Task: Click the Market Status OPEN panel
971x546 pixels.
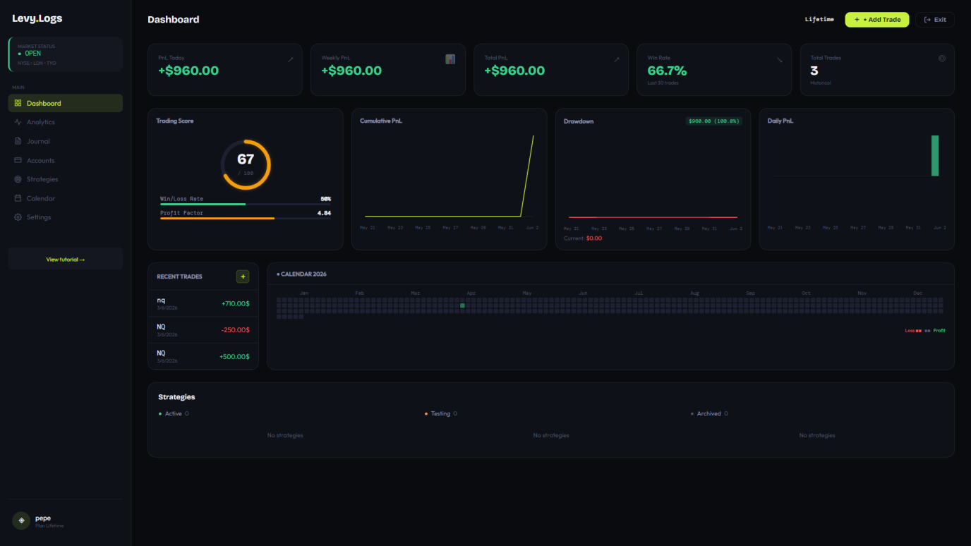Action: click(65, 54)
